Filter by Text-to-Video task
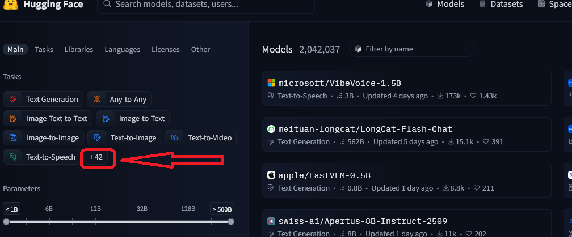The height and width of the screenshot is (237, 572). tap(201, 138)
